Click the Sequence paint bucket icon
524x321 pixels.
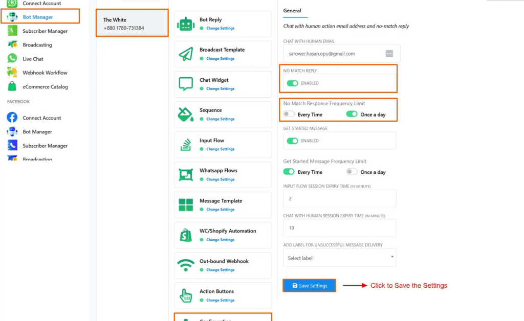(186, 114)
